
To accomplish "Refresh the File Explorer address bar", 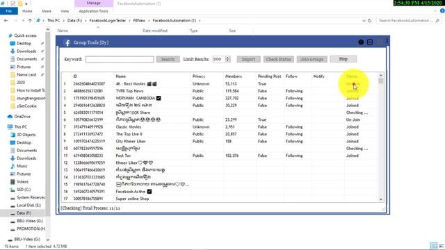I will tap(369, 21).
